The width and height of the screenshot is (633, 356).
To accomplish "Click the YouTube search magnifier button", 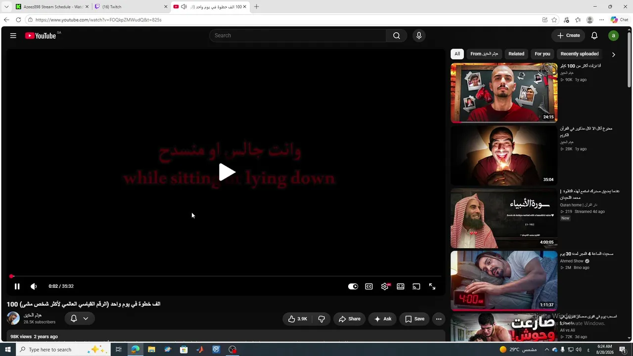I will coord(396,36).
